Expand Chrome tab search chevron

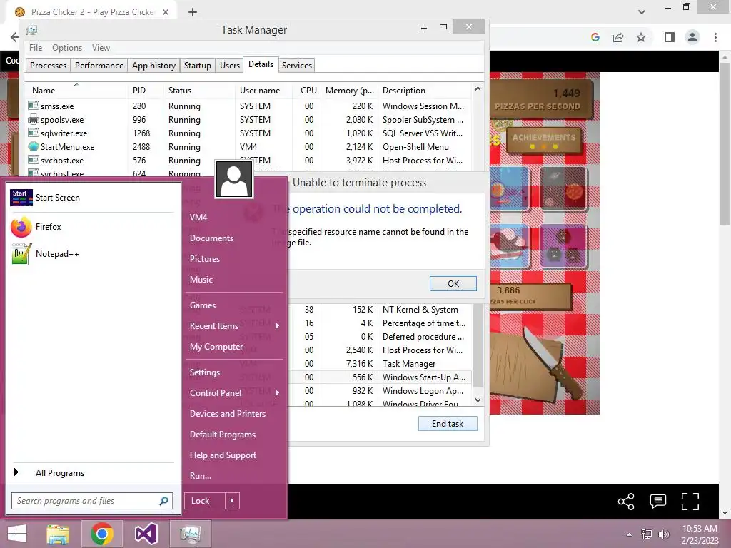click(642, 12)
